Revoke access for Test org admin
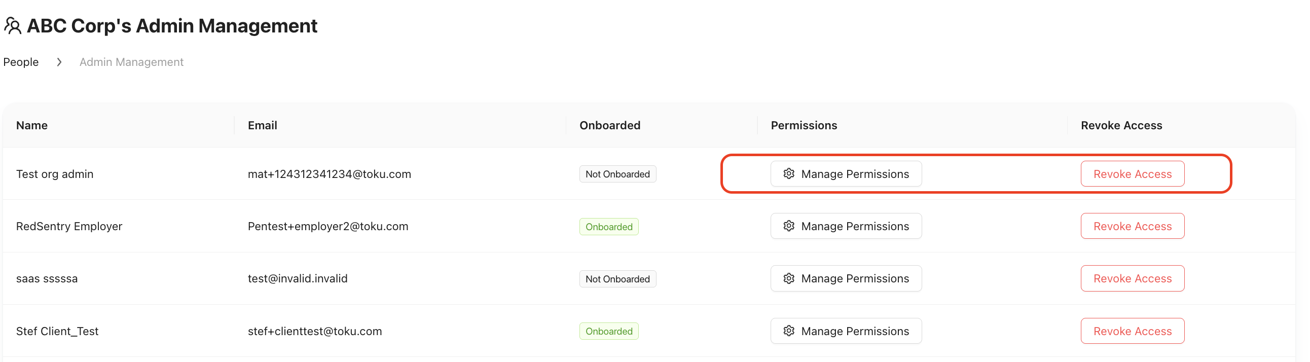This screenshot has height=362, width=1310. (x=1133, y=174)
